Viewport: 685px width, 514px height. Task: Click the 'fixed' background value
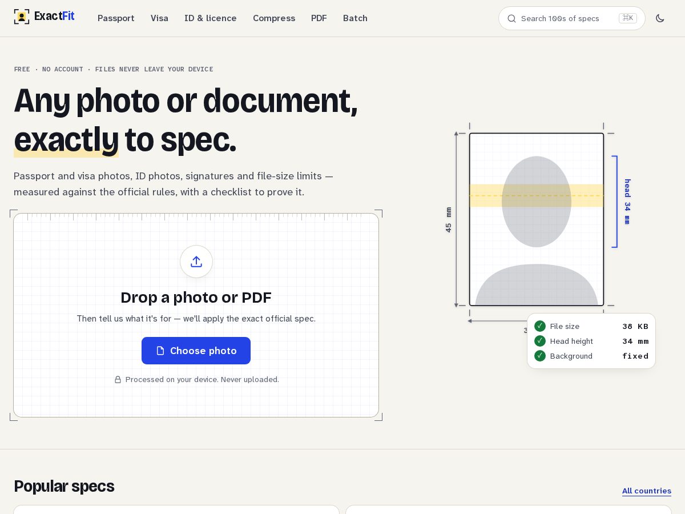(635, 356)
